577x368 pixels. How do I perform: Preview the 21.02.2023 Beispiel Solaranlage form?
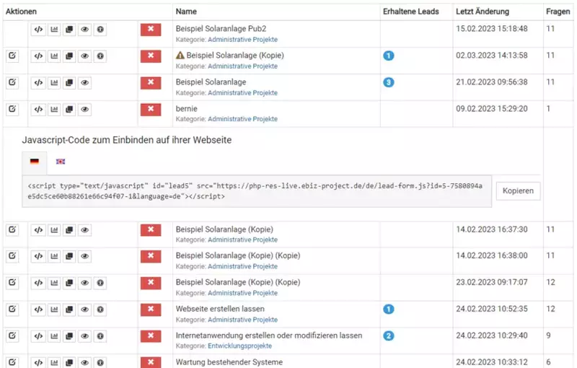click(x=84, y=82)
